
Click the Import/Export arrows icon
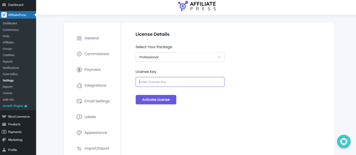click(79, 148)
